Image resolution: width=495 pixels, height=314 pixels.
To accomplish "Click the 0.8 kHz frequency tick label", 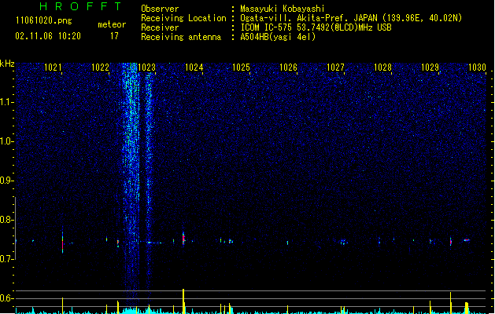I will point(6,220).
